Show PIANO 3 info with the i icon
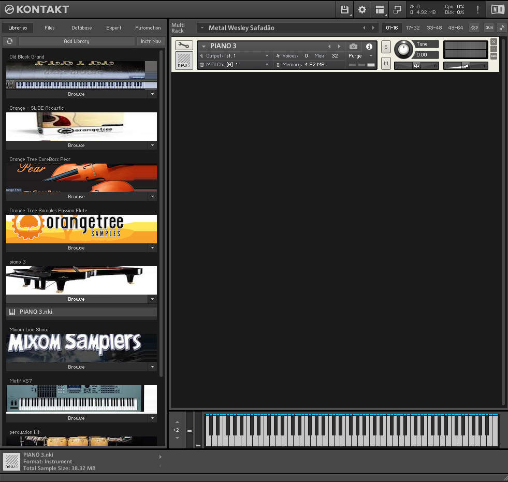Image resolution: width=508 pixels, height=482 pixels. [x=369, y=46]
